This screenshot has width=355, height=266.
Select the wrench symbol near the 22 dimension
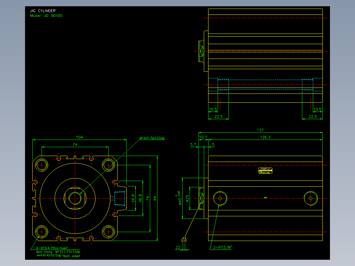(x=184, y=240)
